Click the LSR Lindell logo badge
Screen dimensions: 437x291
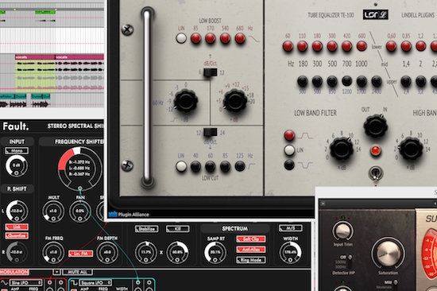click(x=375, y=14)
